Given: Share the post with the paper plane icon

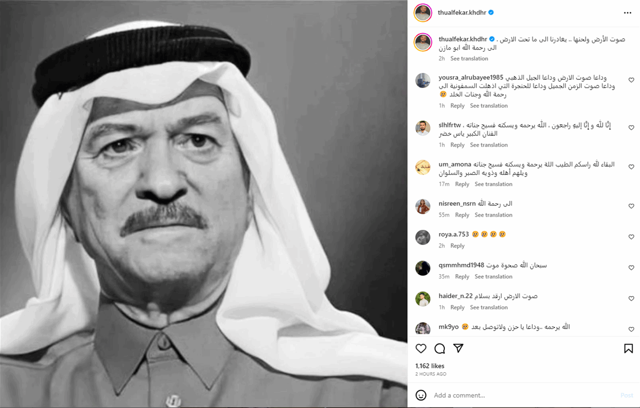Looking at the screenshot, I should click(458, 348).
